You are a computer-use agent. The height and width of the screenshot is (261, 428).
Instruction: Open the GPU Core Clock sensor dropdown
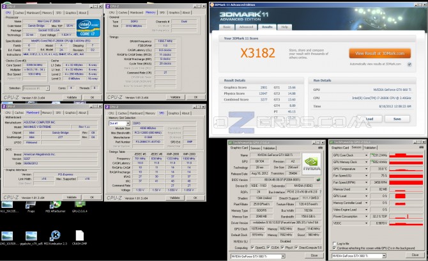click(x=366, y=155)
